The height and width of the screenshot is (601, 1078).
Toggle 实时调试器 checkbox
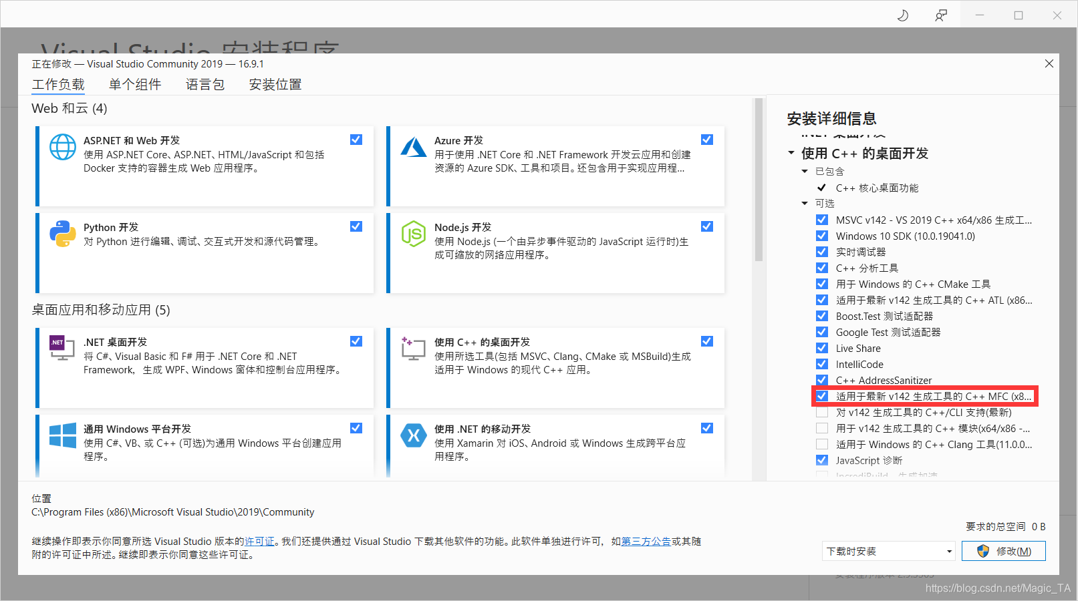pyautogui.click(x=822, y=252)
